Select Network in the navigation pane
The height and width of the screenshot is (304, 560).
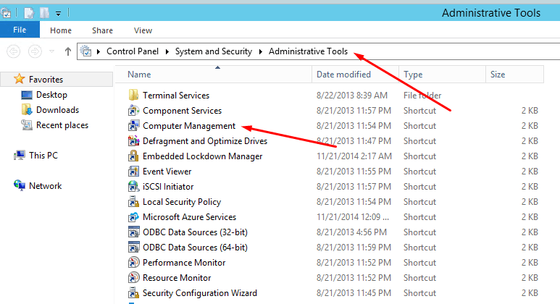[x=46, y=186]
